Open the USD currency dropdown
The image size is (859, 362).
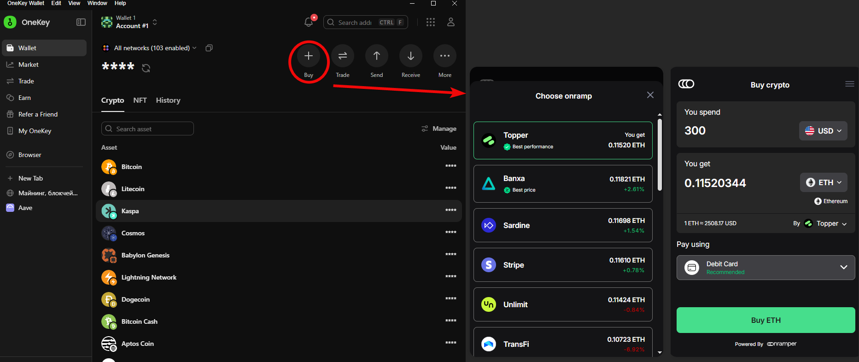[x=823, y=131]
